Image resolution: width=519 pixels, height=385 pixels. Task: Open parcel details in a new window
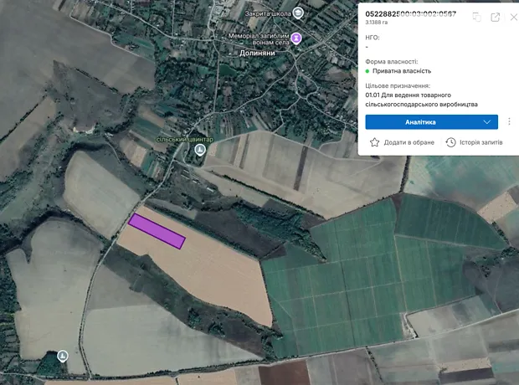pos(496,17)
